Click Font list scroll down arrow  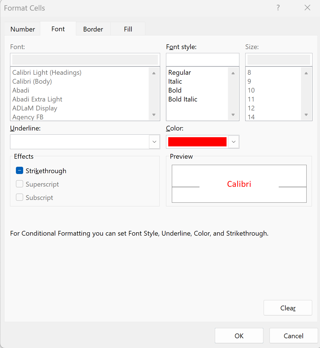[x=154, y=115]
